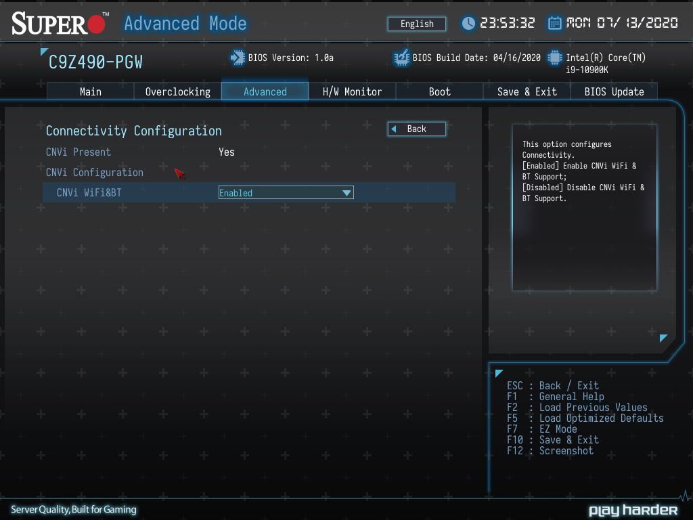Image resolution: width=693 pixels, height=520 pixels.
Task: Click the calendar icon beside the date
Action: point(555,23)
